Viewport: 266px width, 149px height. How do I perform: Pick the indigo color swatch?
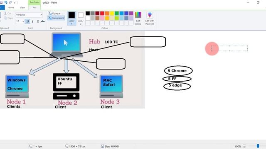[126, 13]
